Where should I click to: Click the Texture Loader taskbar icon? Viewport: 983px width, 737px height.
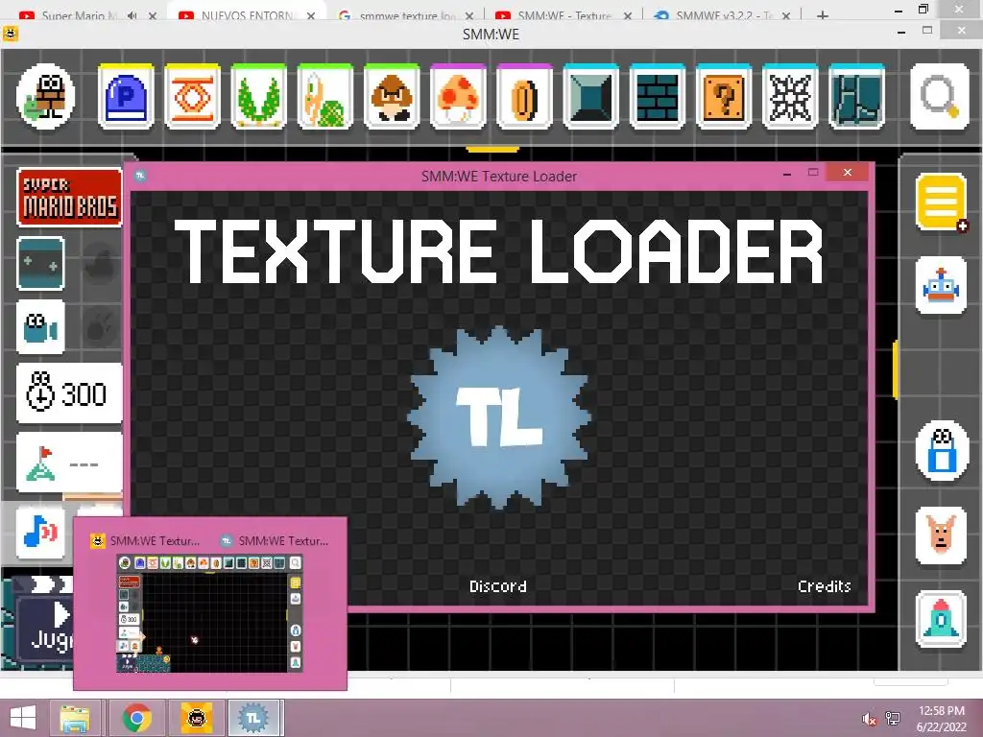pyautogui.click(x=253, y=718)
